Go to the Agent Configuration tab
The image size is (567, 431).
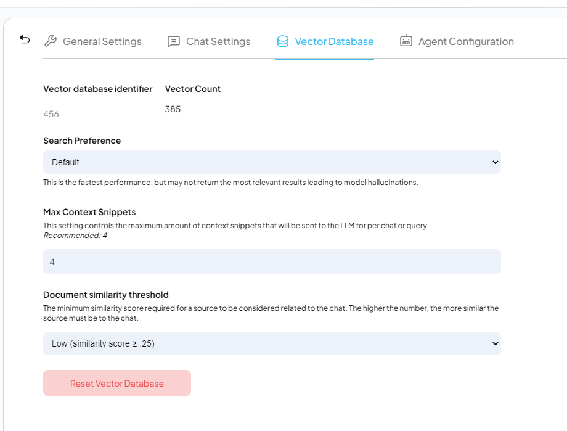pyautogui.click(x=465, y=41)
